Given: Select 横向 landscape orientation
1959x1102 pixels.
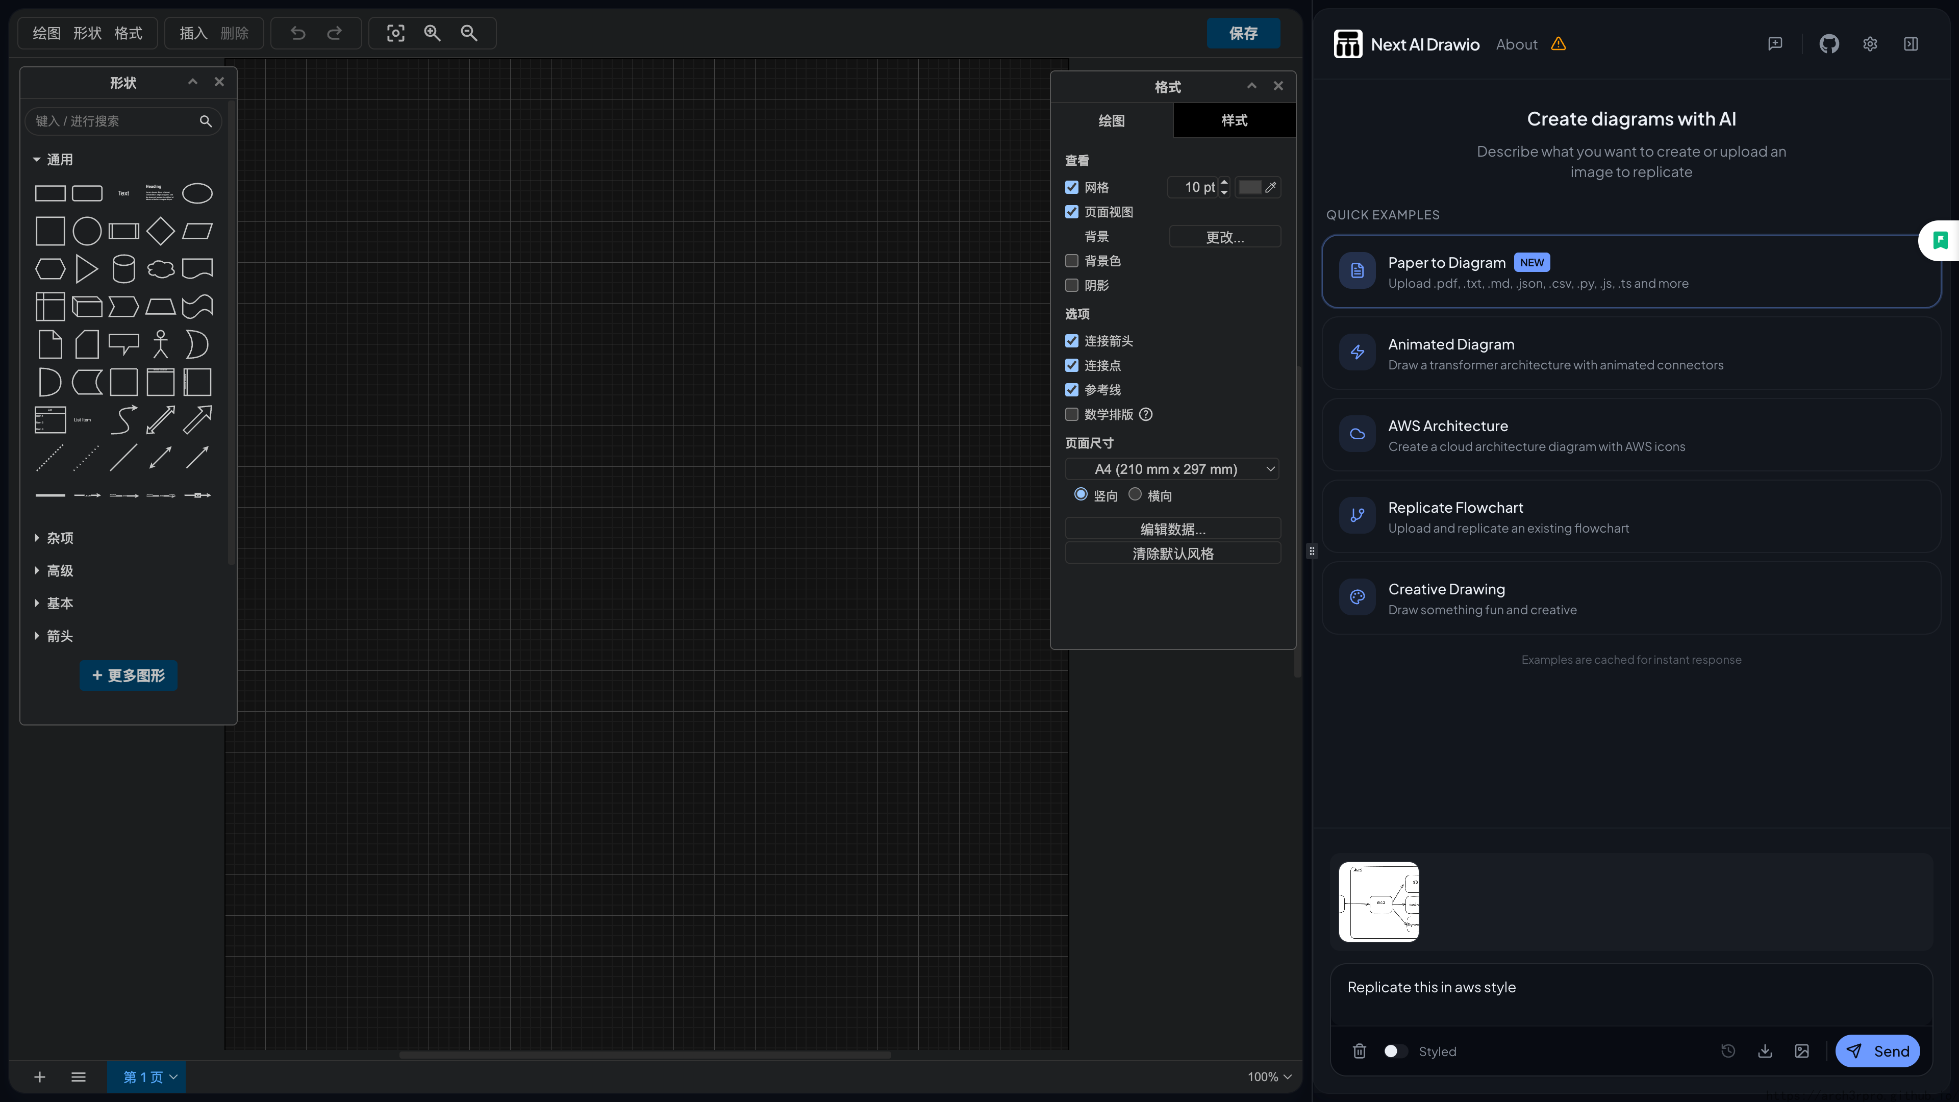Looking at the screenshot, I should (1136, 494).
